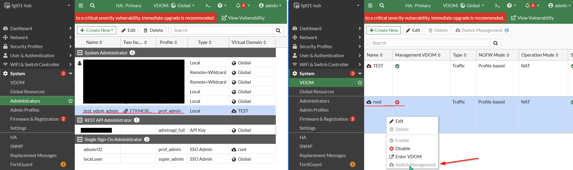Click the search magnifier in left top bar
The width and height of the screenshot is (573, 170).
(93, 5)
